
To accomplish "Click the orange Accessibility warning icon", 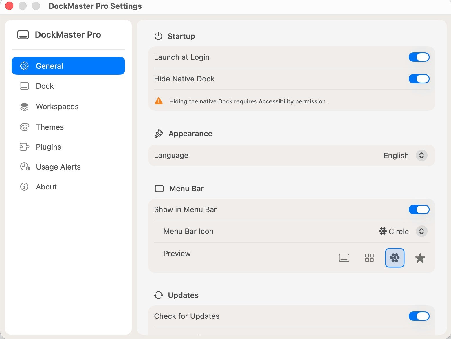I will [159, 101].
